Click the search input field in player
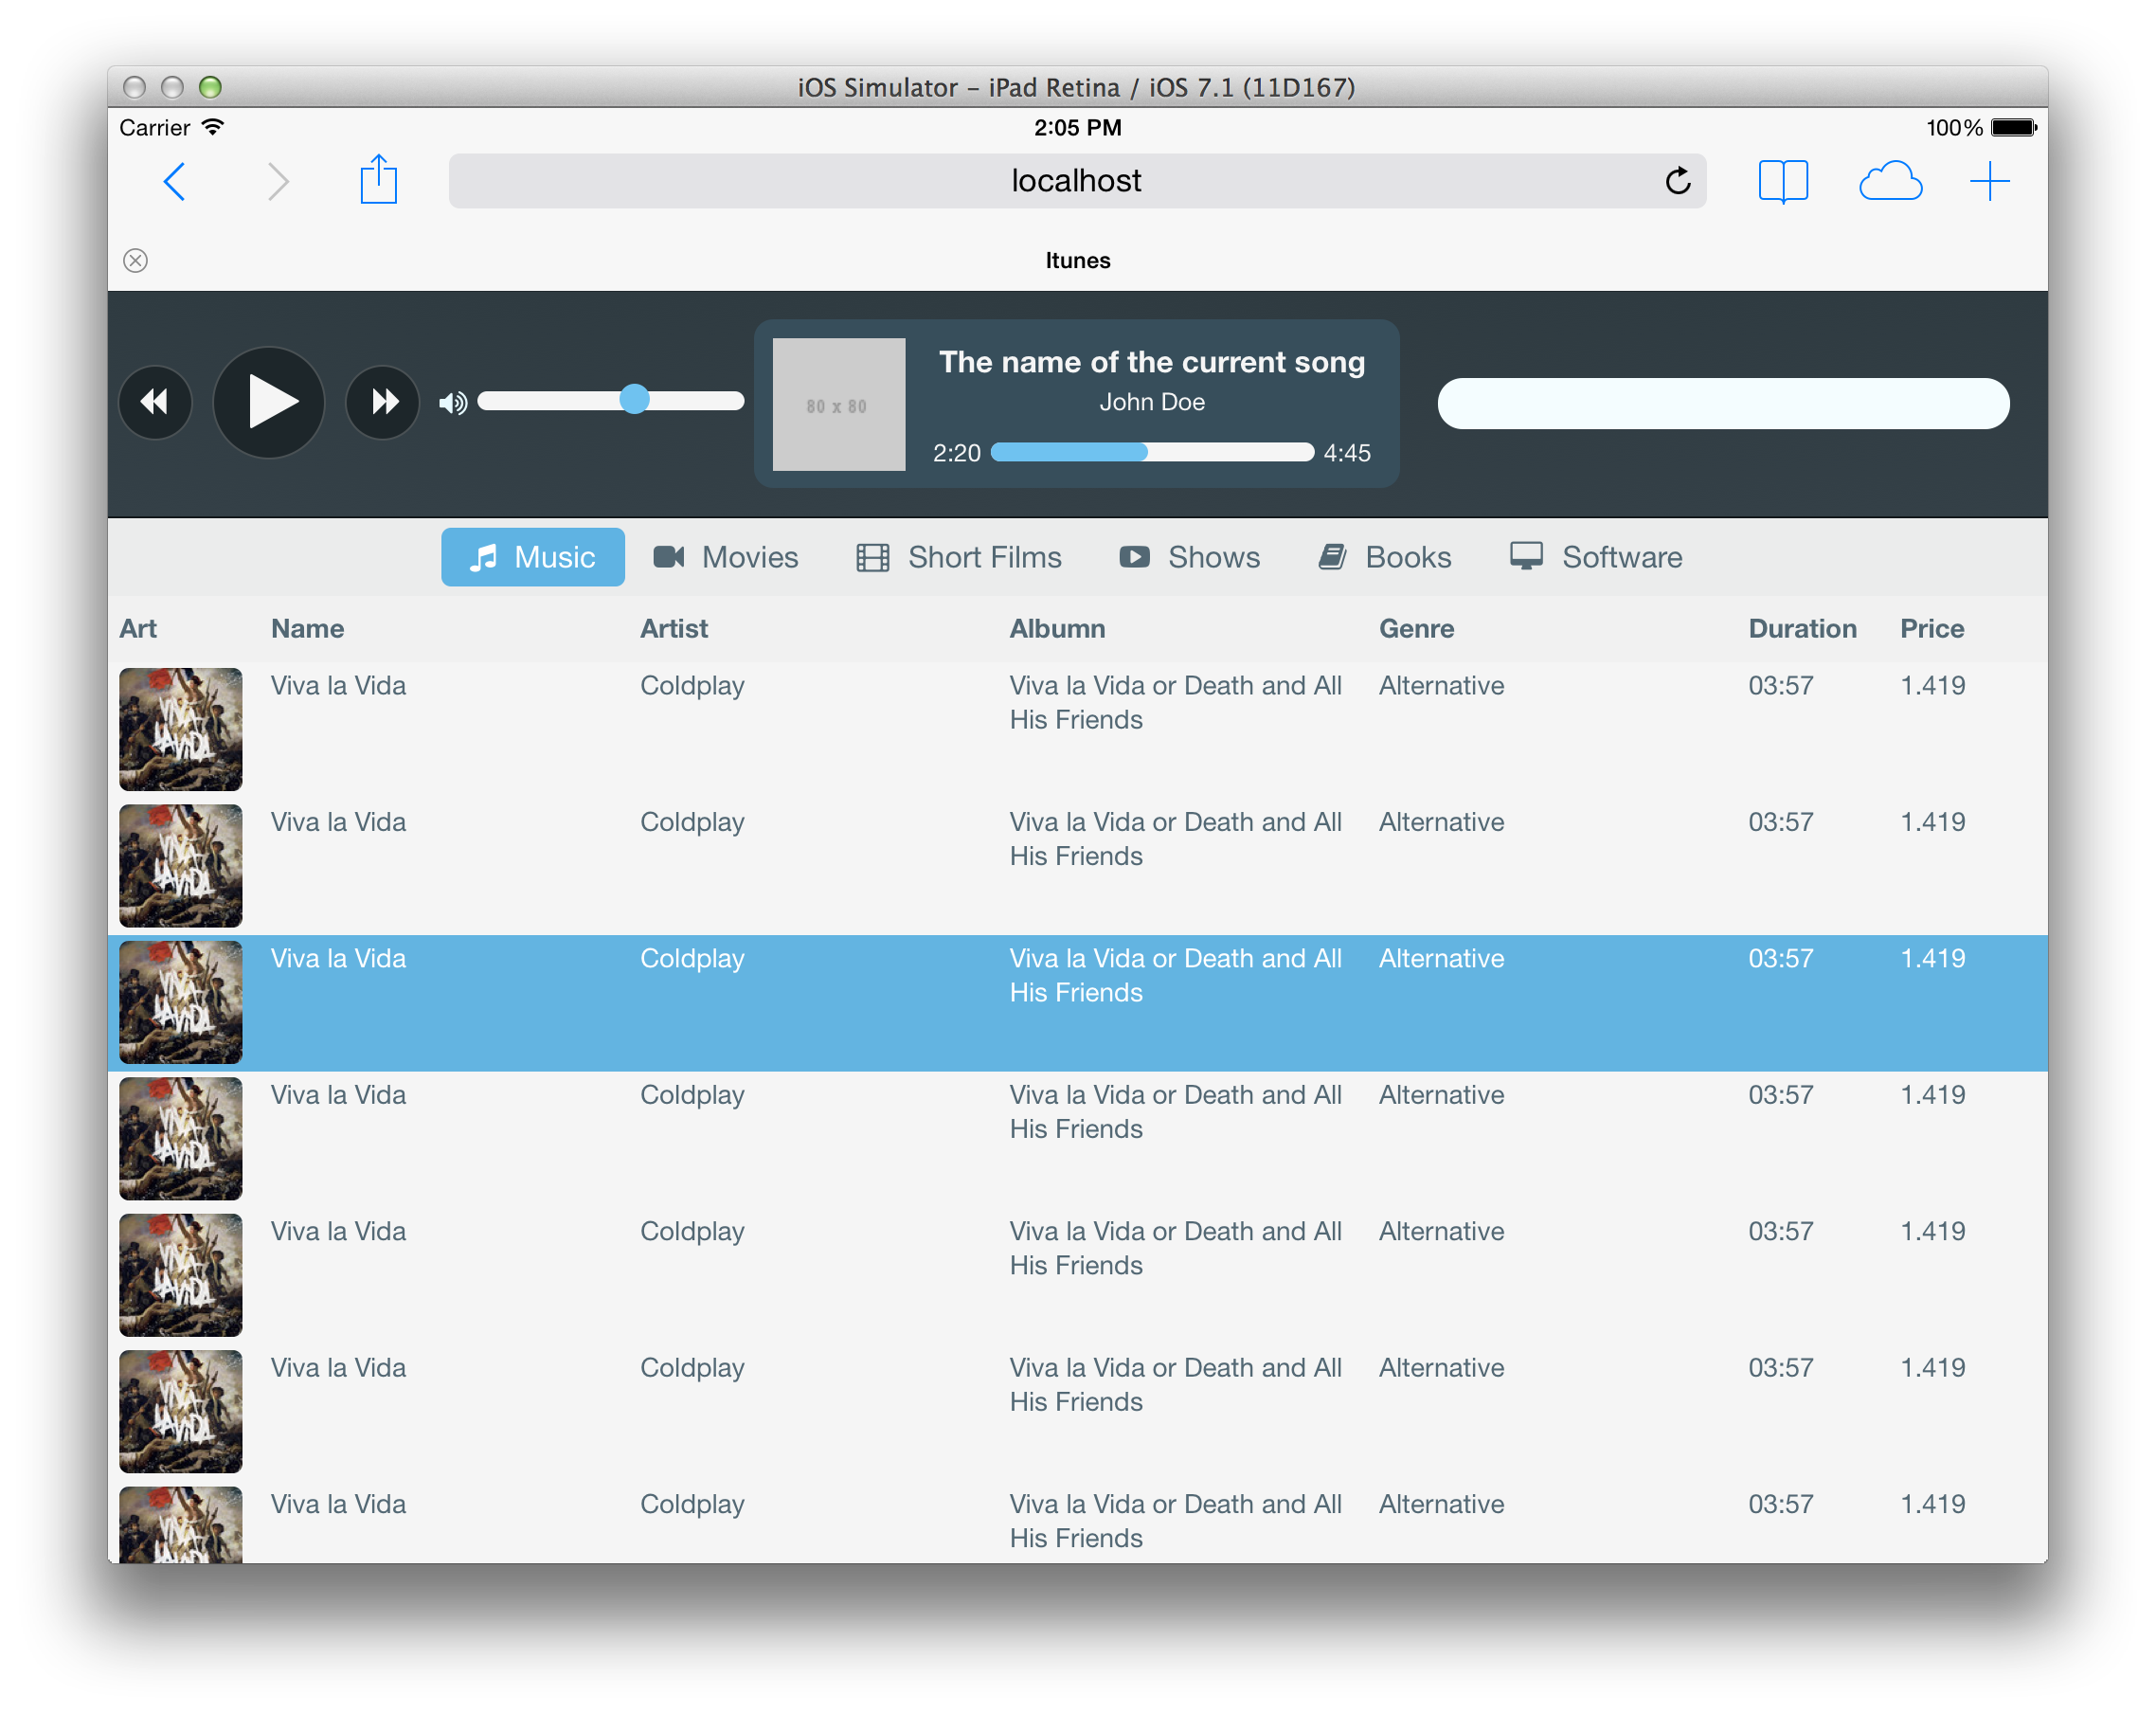 (x=1722, y=401)
